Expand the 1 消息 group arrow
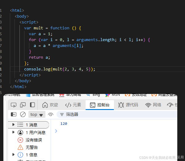Image resolution: width=185 pixels, height=161 pixels. pyautogui.click(x=13, y=125)
